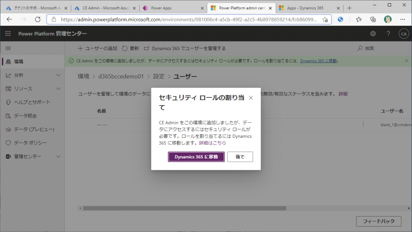This screenshot has height=232, width=412.
Task: Click the 名前 column header
Action: [x=101, y=111]
